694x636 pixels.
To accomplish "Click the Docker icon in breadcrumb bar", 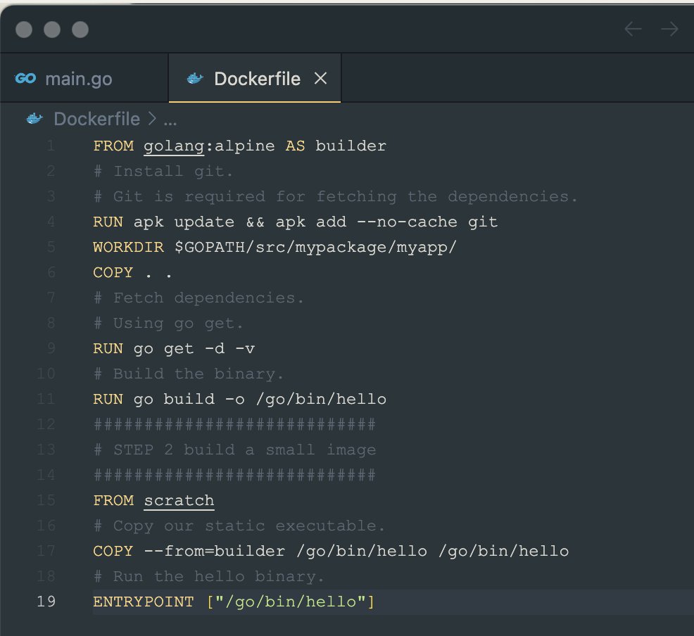I will tap(34, 119).
